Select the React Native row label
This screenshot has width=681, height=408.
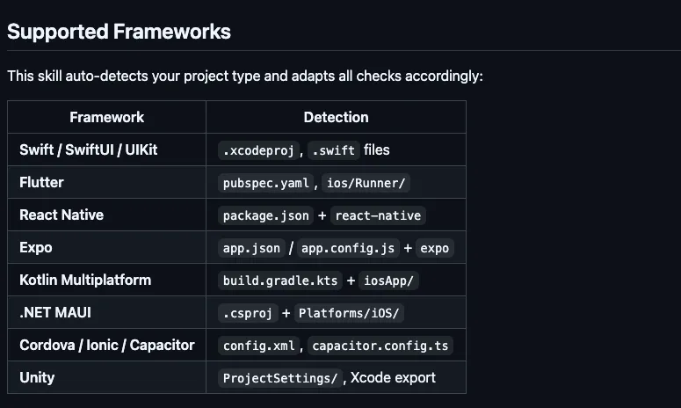(x=62, y=215)
